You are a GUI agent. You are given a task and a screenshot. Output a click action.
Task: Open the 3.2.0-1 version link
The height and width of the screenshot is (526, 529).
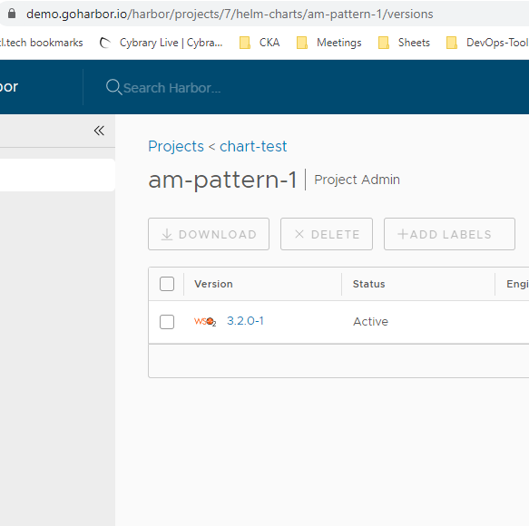click(245, 321)
